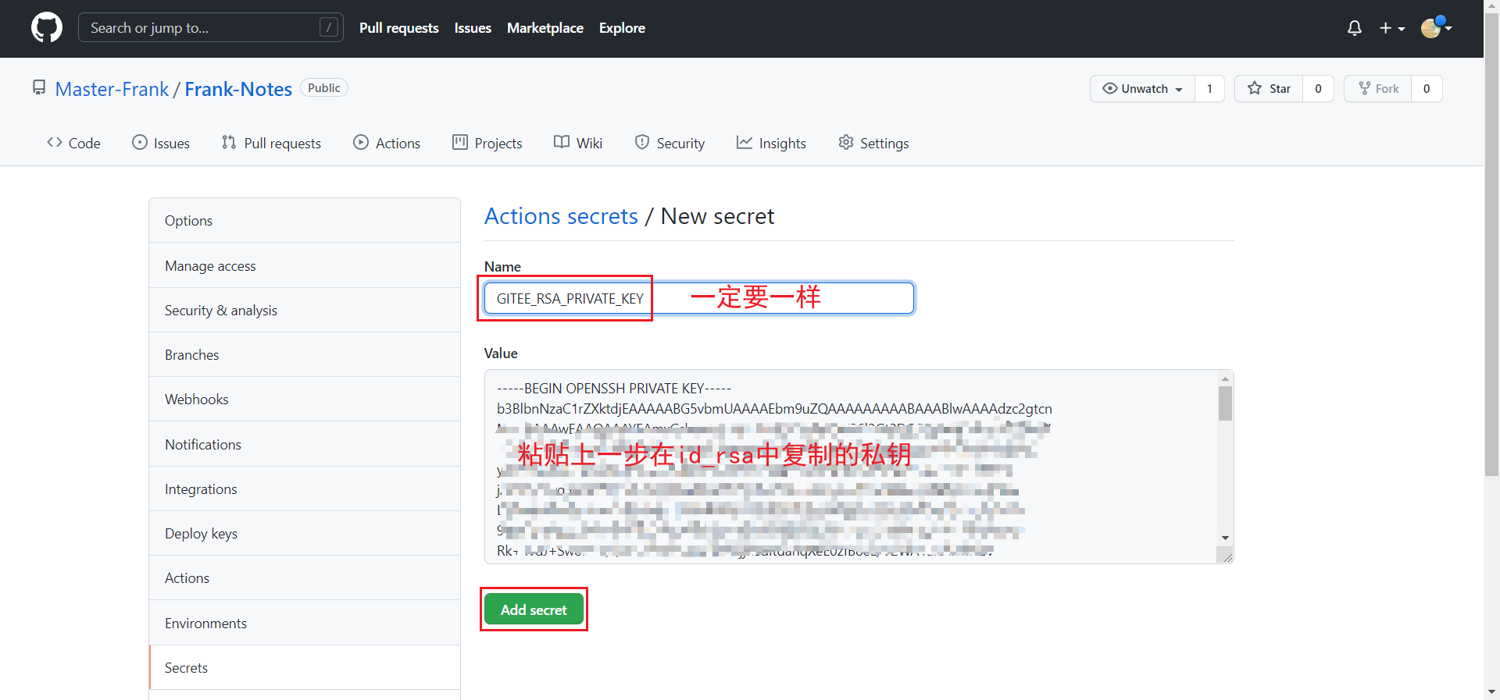Click the eye icon on Unwatch

1109,88
